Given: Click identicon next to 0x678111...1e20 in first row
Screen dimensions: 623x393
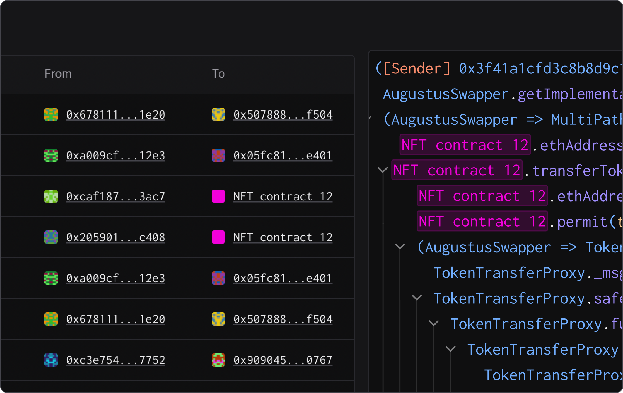Looking at the screenshot, I should pyautogui.click(x=51, y=114).
